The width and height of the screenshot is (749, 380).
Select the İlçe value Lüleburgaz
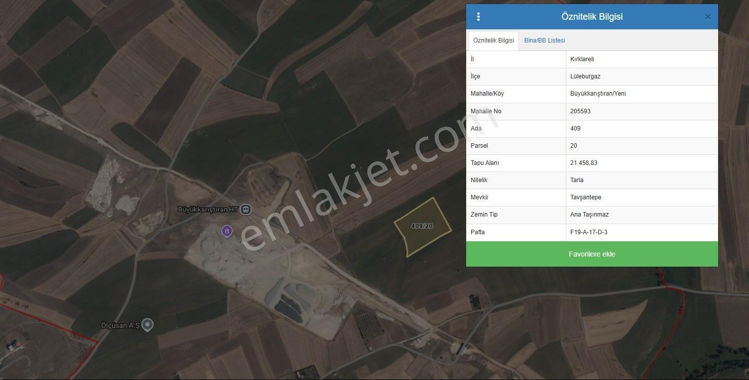point(585,76)
